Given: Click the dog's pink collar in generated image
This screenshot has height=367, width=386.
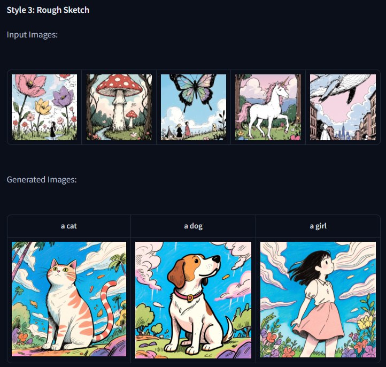Looking at the screenshot, I should click(x=188, y=295).
